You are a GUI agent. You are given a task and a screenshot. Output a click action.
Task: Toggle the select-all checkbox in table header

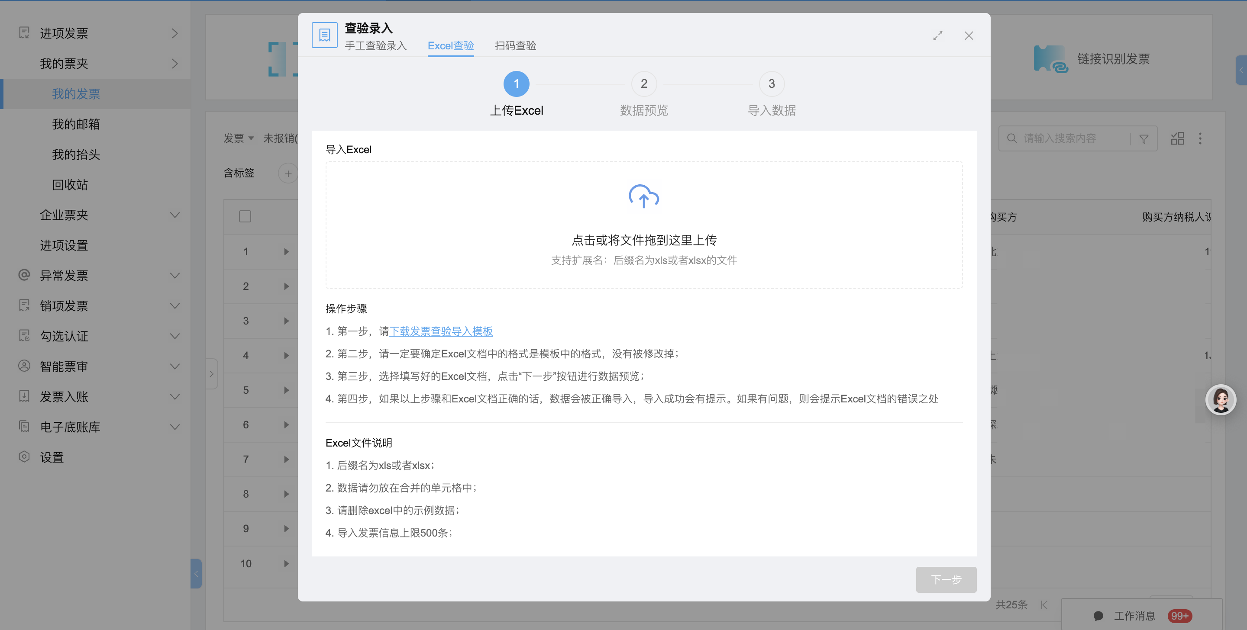click(x=245, y=216)
